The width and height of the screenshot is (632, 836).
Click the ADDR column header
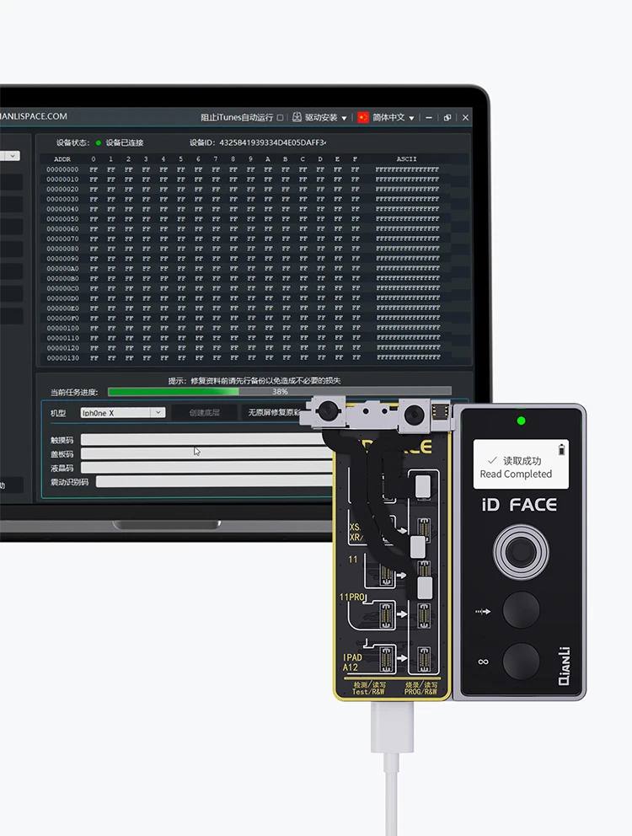62,159
